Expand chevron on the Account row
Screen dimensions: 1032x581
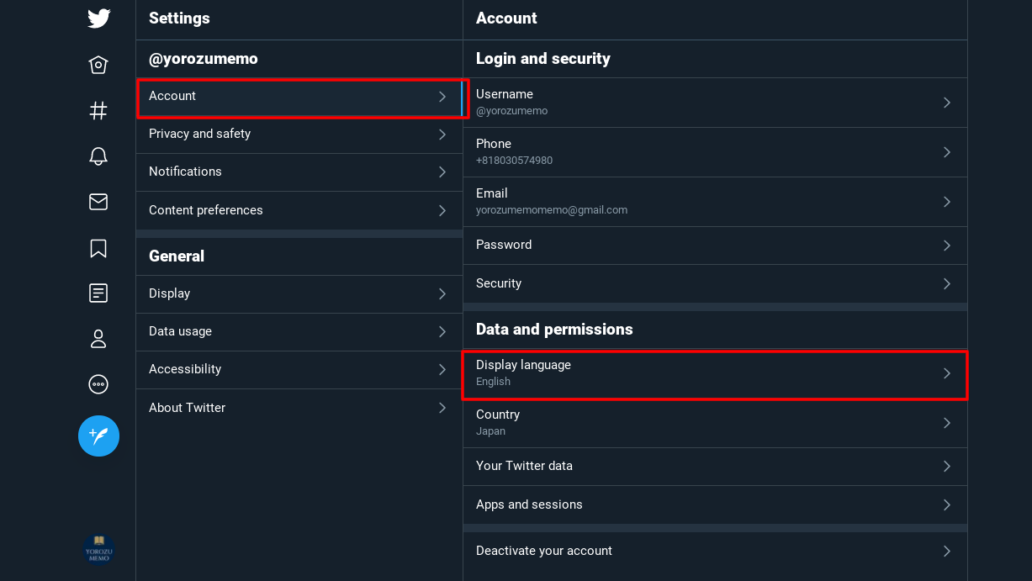[x=442, y=97]
